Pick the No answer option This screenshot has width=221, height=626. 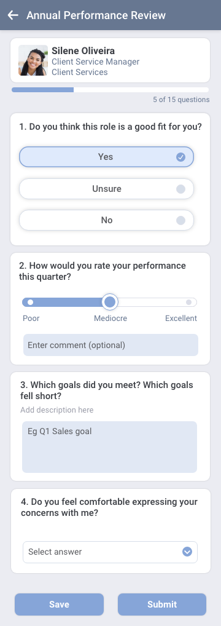(x=107, y=220)
